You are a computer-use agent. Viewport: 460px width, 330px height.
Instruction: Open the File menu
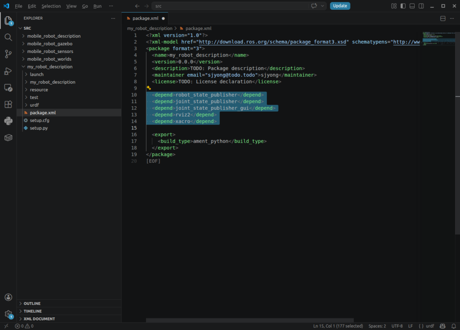tap(18, 6)
